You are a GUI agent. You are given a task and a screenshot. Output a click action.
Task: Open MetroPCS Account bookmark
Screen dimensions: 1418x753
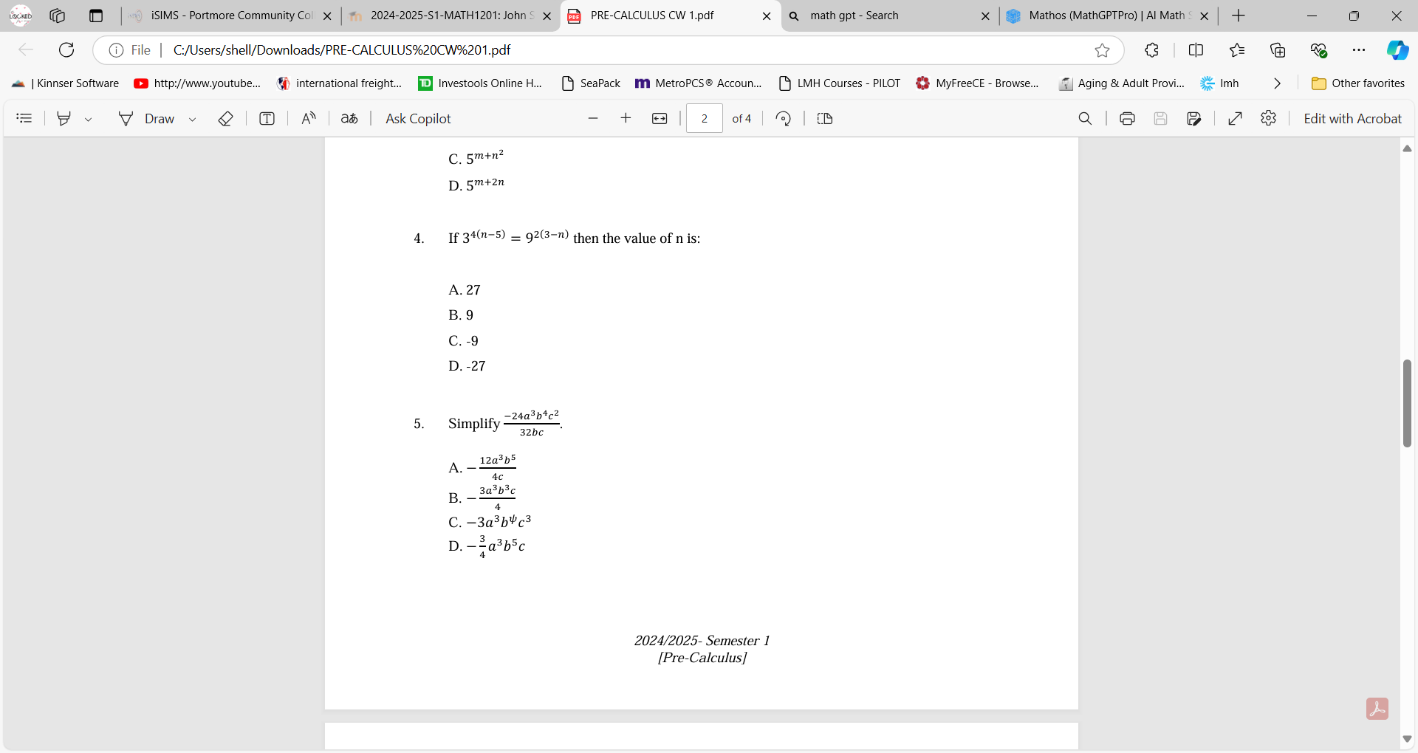click(699, 83)
